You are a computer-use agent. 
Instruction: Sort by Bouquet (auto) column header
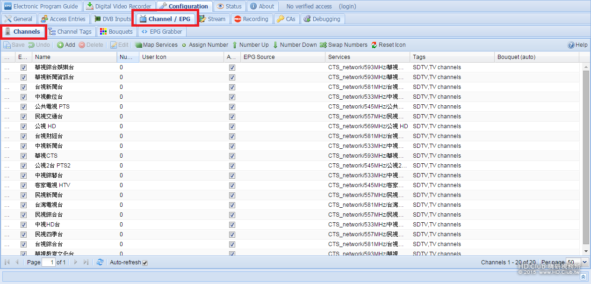click(537, 57)
